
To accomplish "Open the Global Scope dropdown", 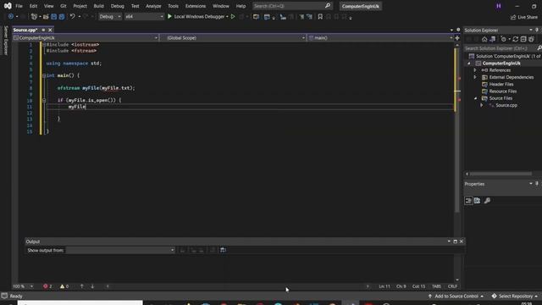I will click(234, 37).
